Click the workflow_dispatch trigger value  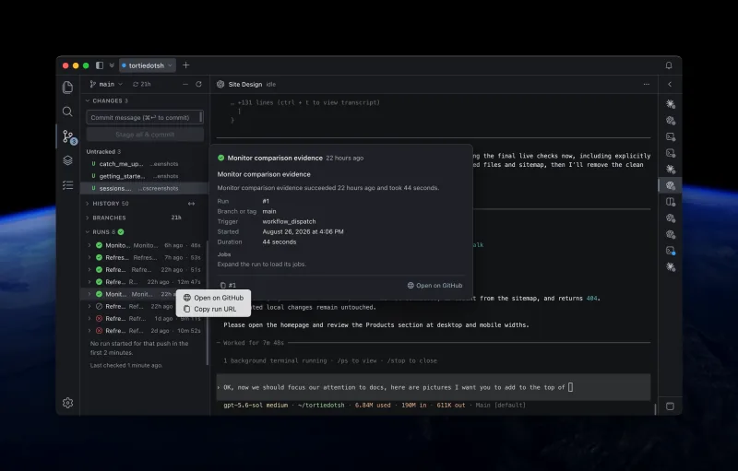pos(289,221)
